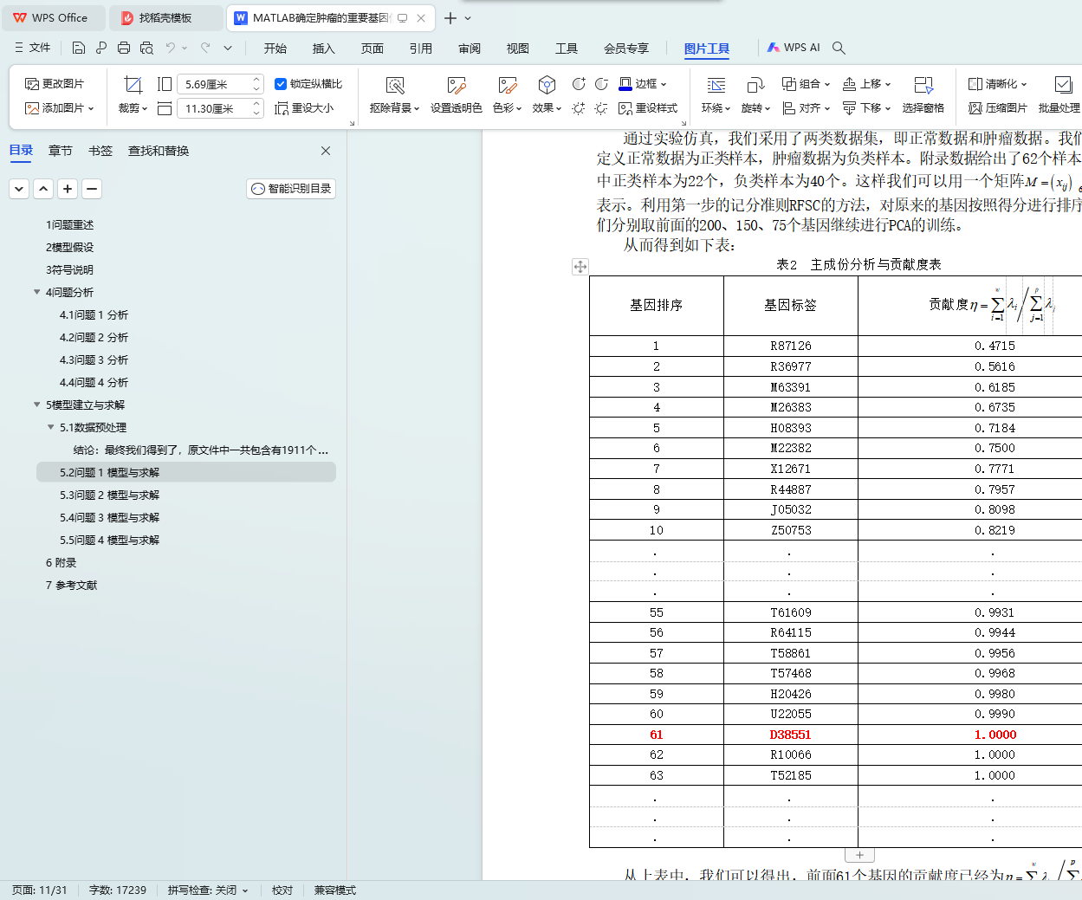This screenshot has width=1082, height=900.
Task: Click Batch Process (批量处理) icon
Action: [1064, 85]
